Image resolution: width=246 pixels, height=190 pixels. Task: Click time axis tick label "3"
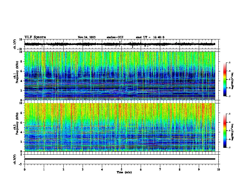[x=83, y=170]
